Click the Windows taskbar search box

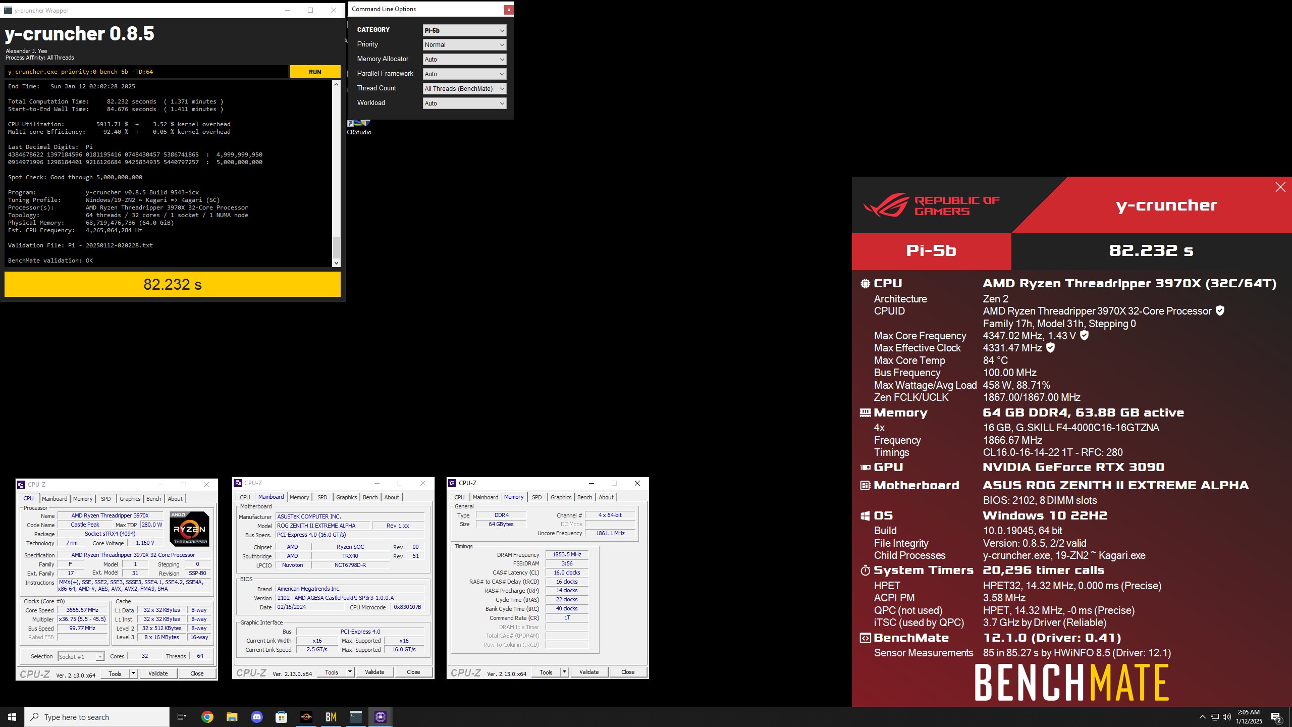(x=97, y=717)
